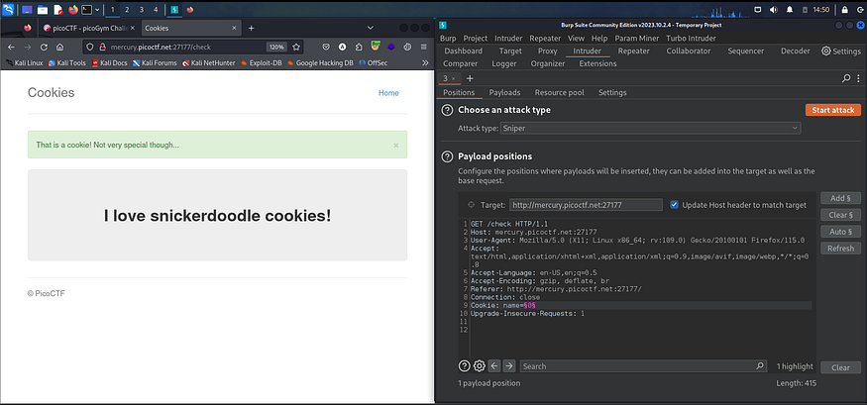Screen dimensions: 867x405
Task: Click the Target URL input field
Action: click(x=584, y=204)
